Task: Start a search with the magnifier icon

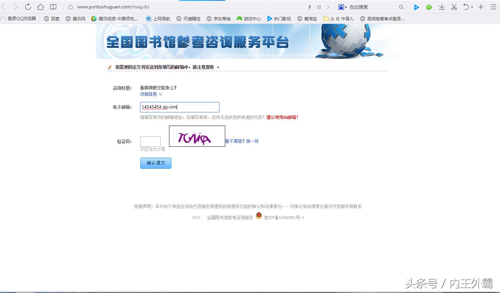Action: point(401,7)
